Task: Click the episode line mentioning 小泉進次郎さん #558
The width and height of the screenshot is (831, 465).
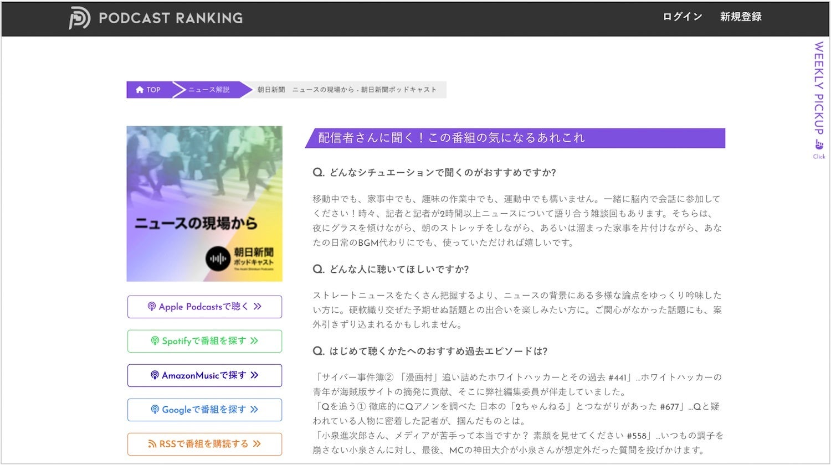Action: click(x=517, y=443)
